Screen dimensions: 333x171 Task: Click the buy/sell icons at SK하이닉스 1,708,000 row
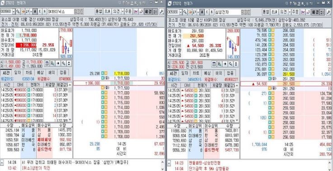(x=104, y=137)
